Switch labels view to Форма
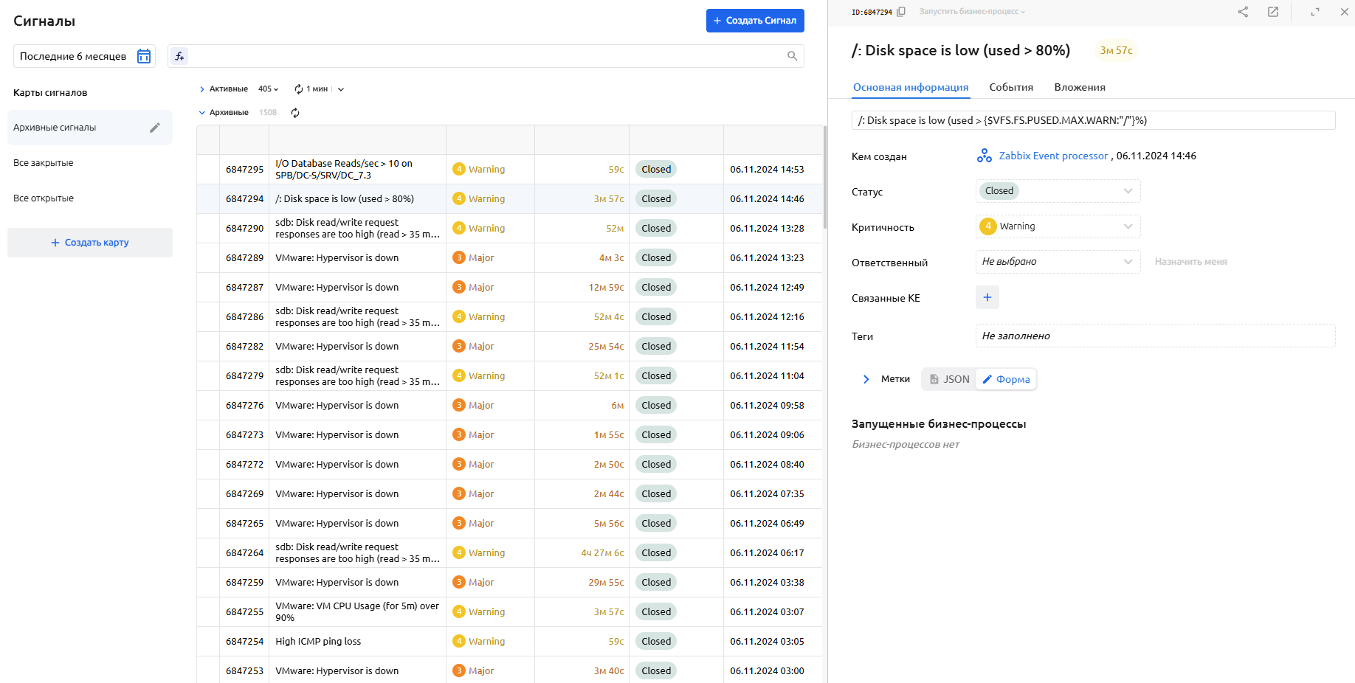1355x683 pixels. [x=1006, y=379]
